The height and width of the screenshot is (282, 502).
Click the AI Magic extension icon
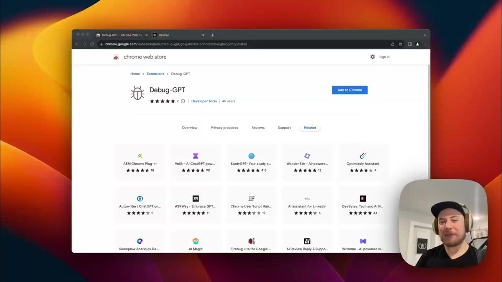196,241
